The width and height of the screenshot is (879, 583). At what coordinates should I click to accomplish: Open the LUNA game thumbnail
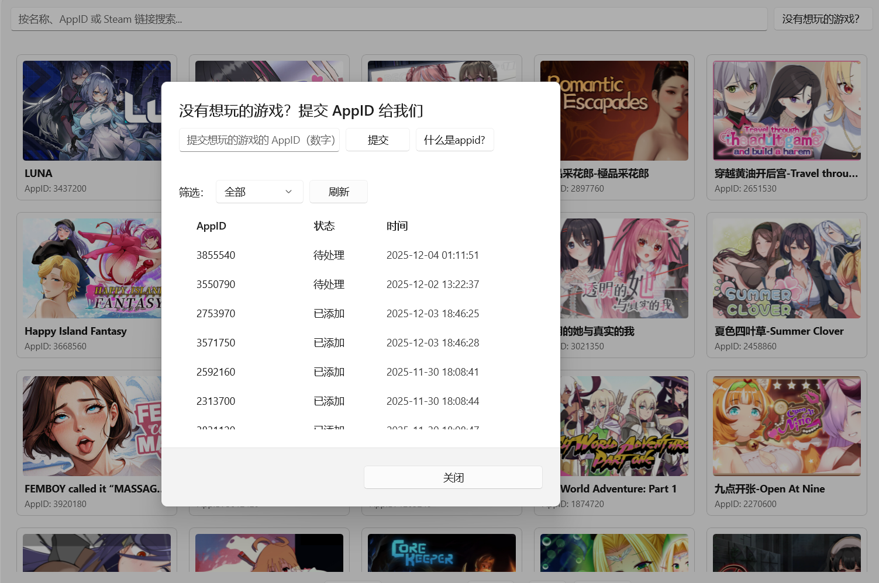click(92, 110)
